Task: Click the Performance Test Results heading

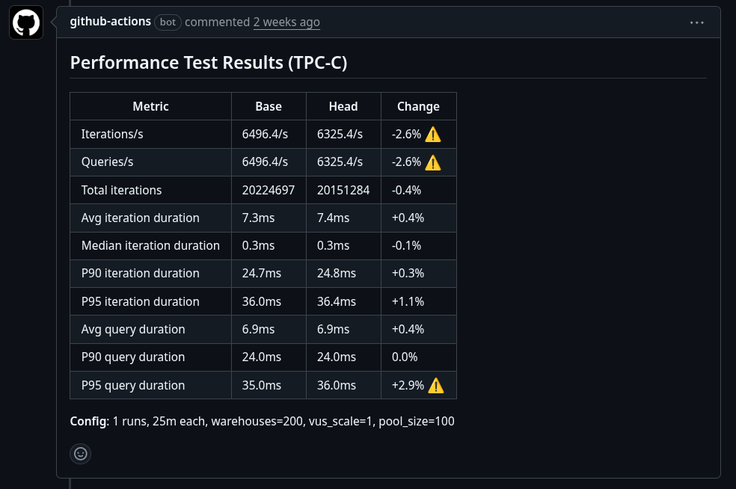Action: click(208, 62)
